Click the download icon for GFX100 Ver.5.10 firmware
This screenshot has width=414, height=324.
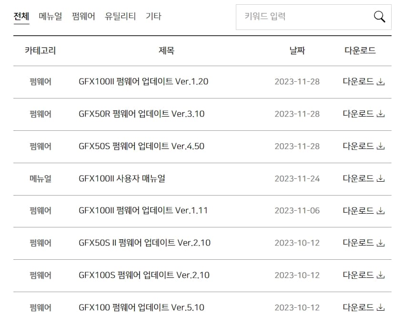point(380,307)
